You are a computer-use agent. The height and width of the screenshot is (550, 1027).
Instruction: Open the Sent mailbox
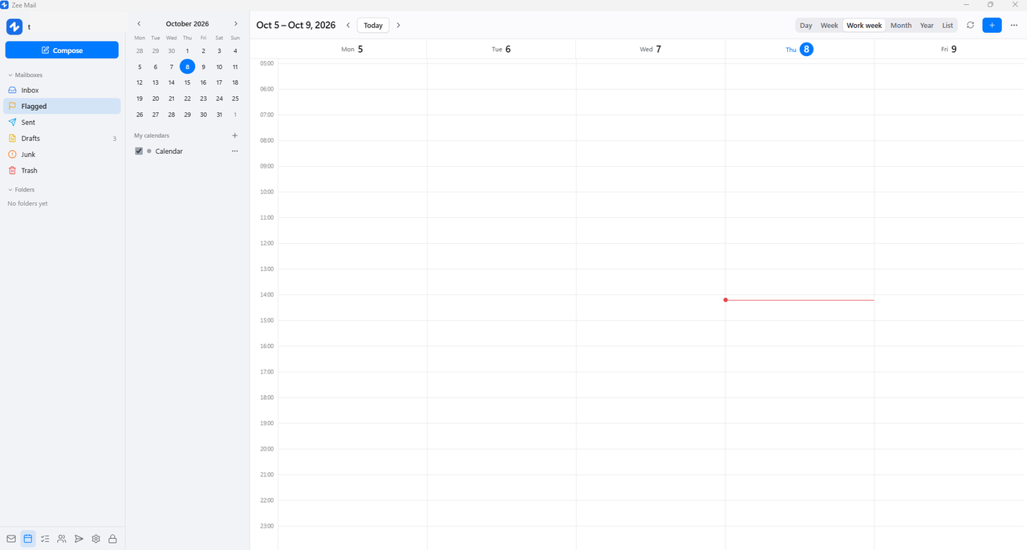(62, 122)
